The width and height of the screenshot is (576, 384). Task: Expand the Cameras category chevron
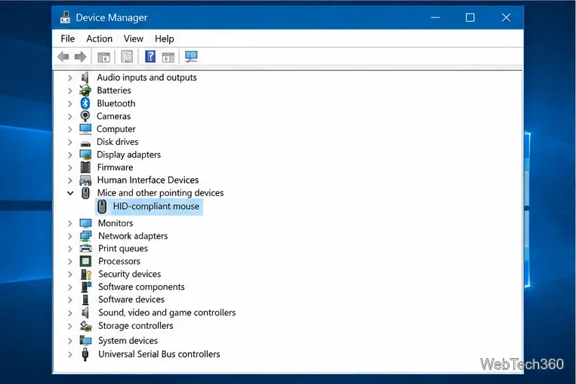(69, 117)
